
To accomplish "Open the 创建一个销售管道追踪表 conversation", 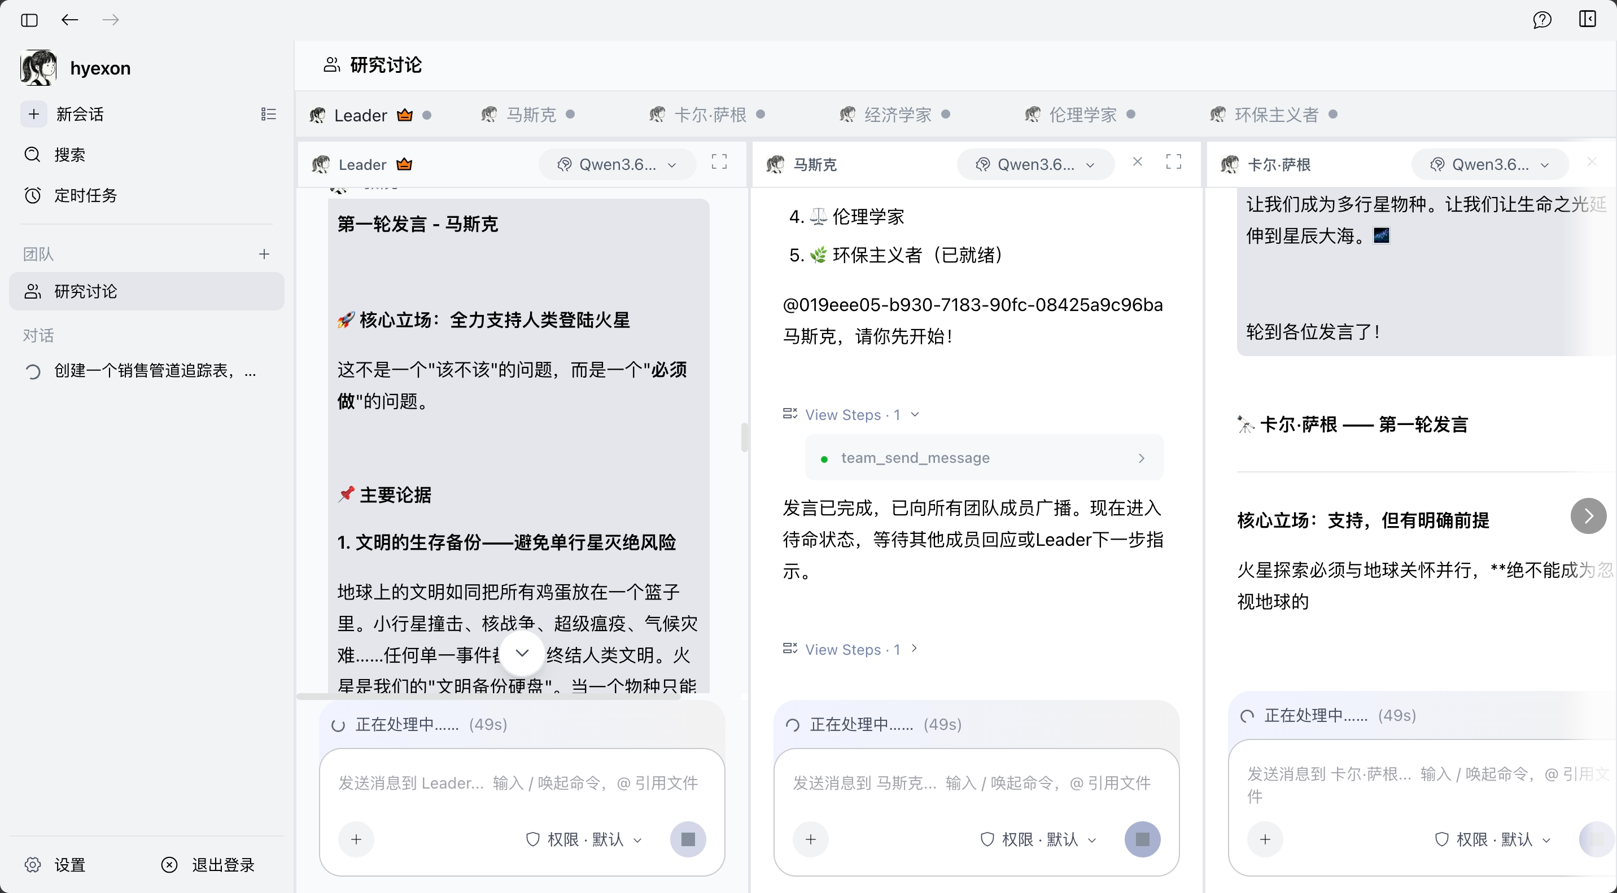I will pyautogui.click(x=146, y=371).
